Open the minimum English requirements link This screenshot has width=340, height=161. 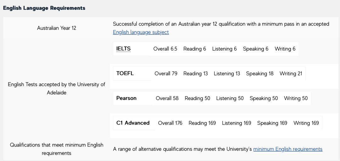pyautogui.click(x=288, y=149)
